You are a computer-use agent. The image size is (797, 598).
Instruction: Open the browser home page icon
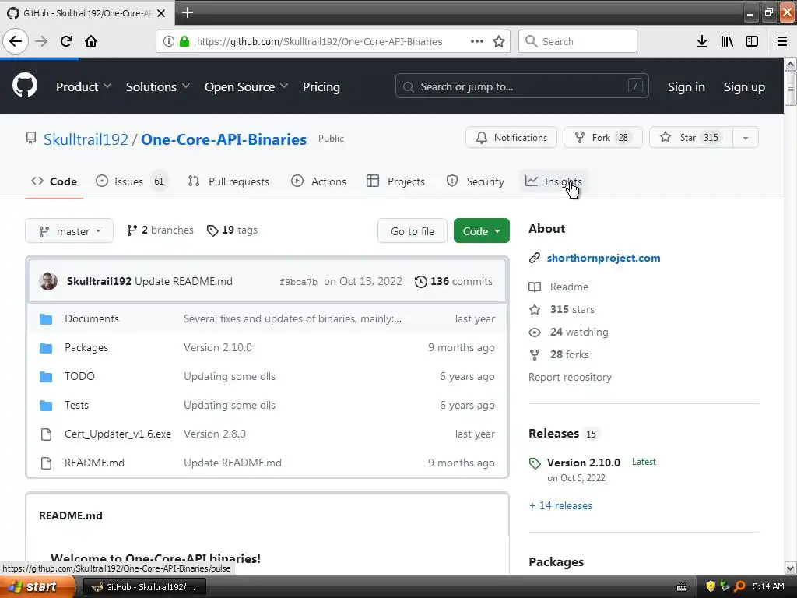pos(91,41)
